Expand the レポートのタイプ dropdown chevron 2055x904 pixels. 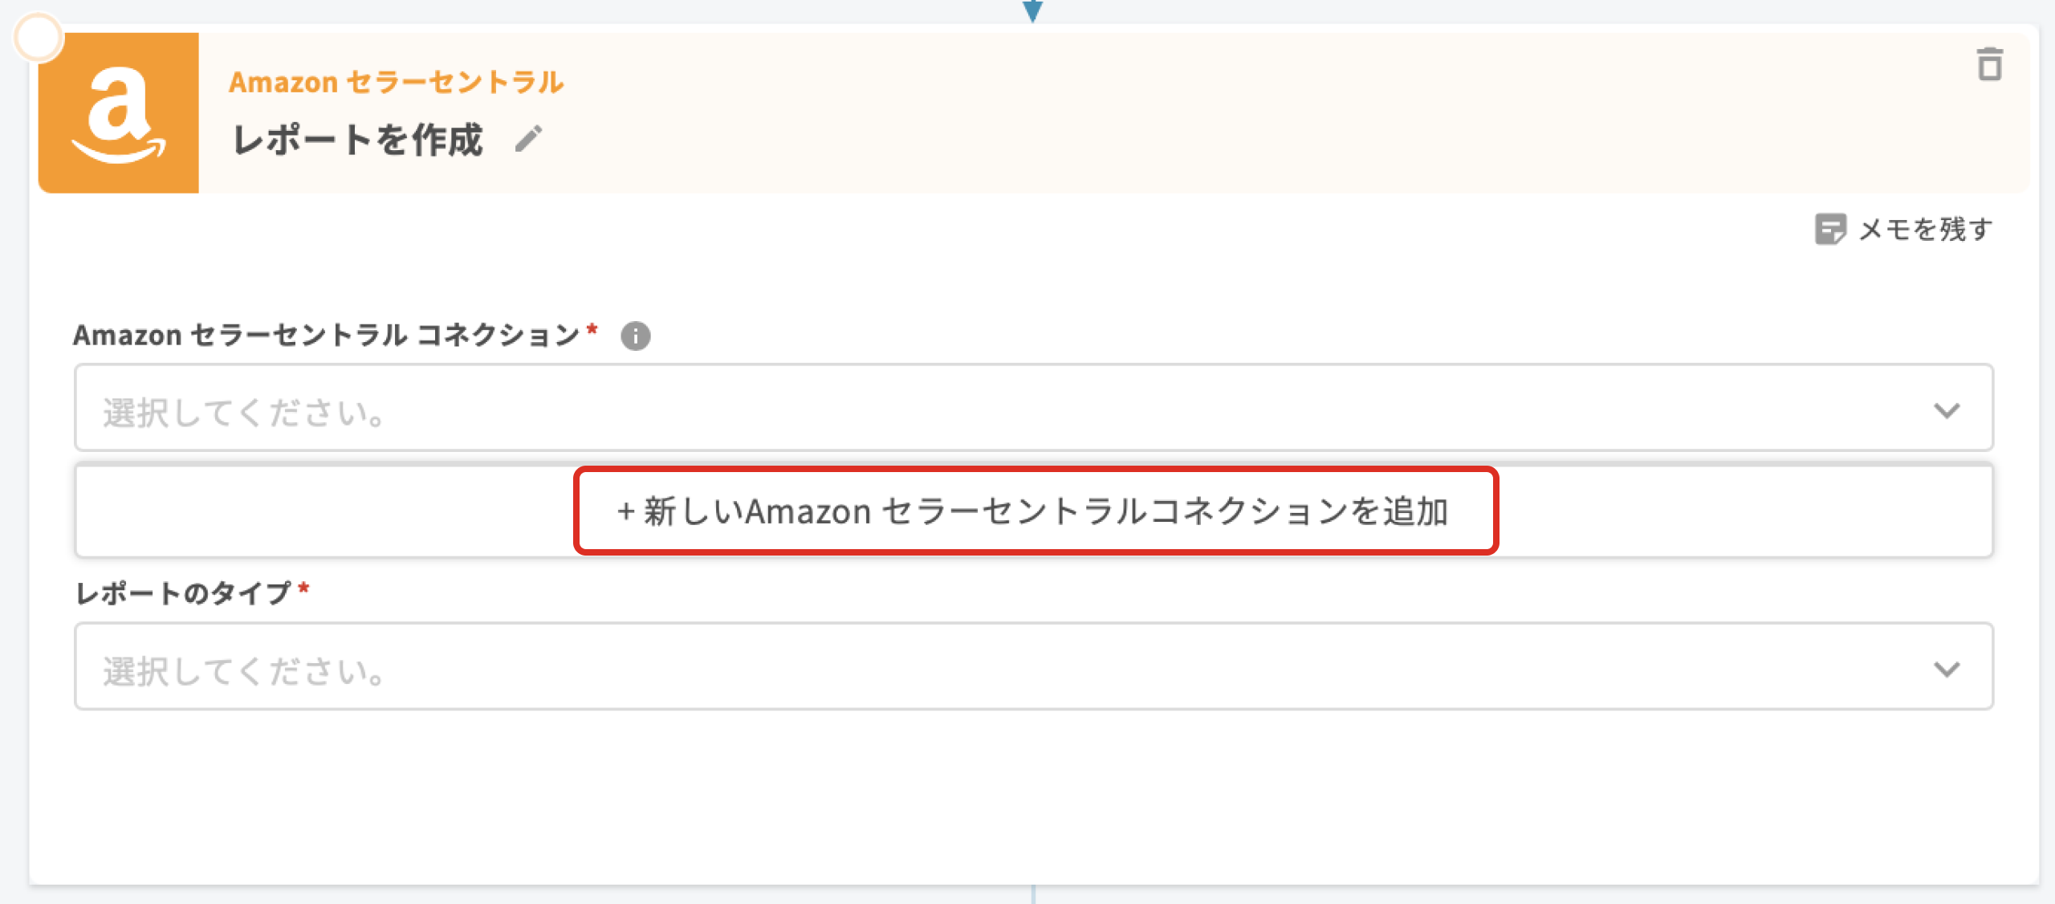click(1947, 670)
